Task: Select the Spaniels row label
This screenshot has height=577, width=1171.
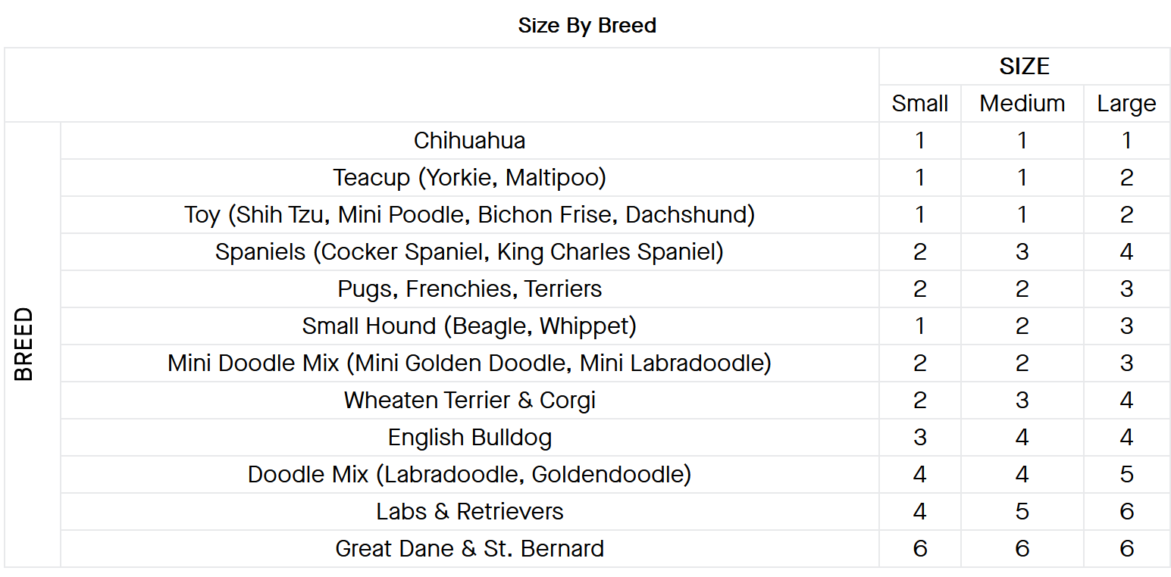Action: coord(469,252)
